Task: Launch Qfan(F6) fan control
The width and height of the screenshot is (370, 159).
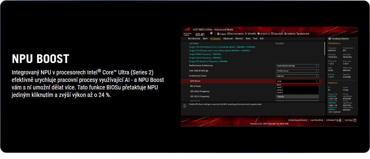Action: pyautogui.click(x=251, y=34)
